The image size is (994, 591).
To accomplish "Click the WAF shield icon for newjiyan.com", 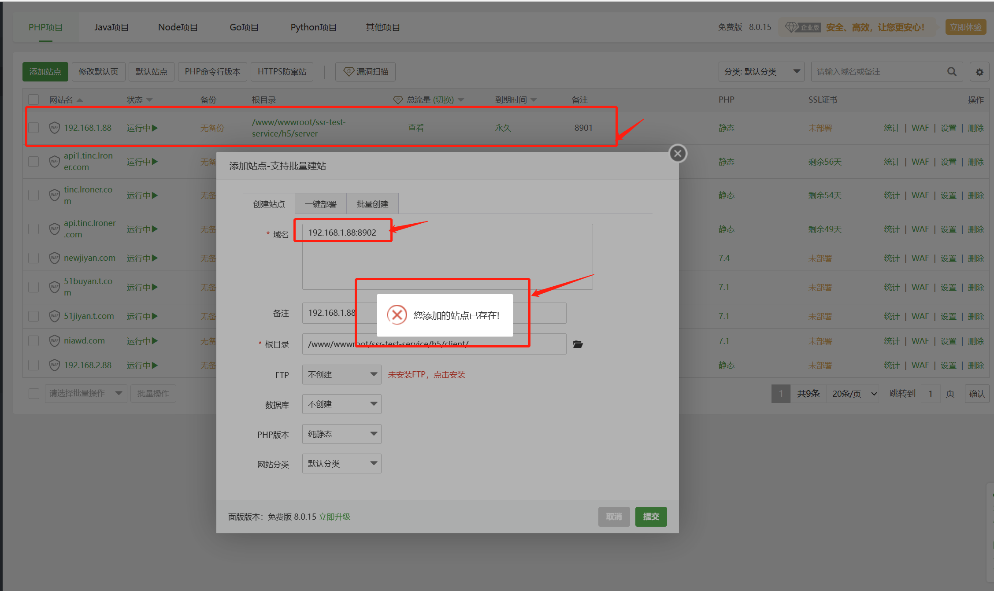I will [54, 258].
